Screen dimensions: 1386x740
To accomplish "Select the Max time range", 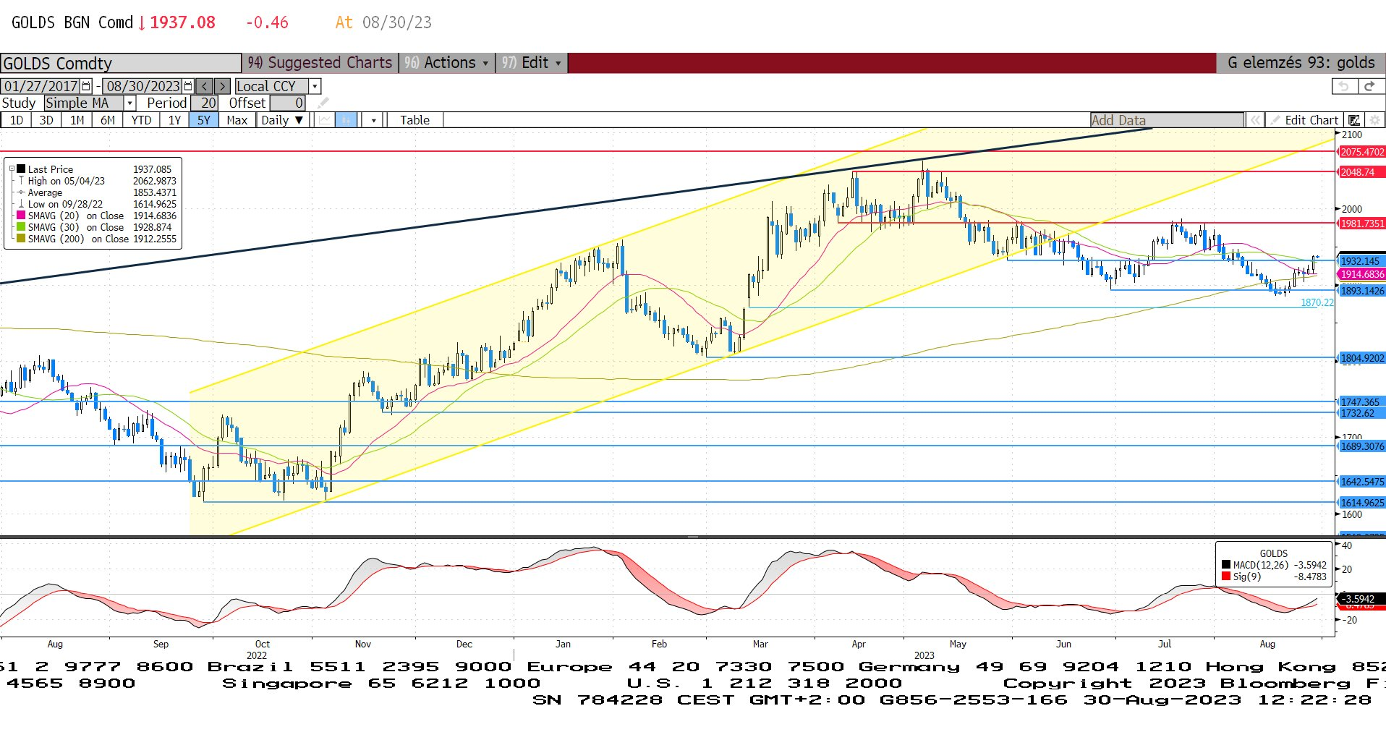I will [237, 120].
